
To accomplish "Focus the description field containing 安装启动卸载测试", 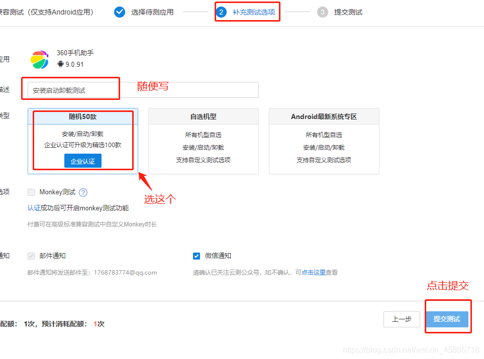I will tap(143, 90).
